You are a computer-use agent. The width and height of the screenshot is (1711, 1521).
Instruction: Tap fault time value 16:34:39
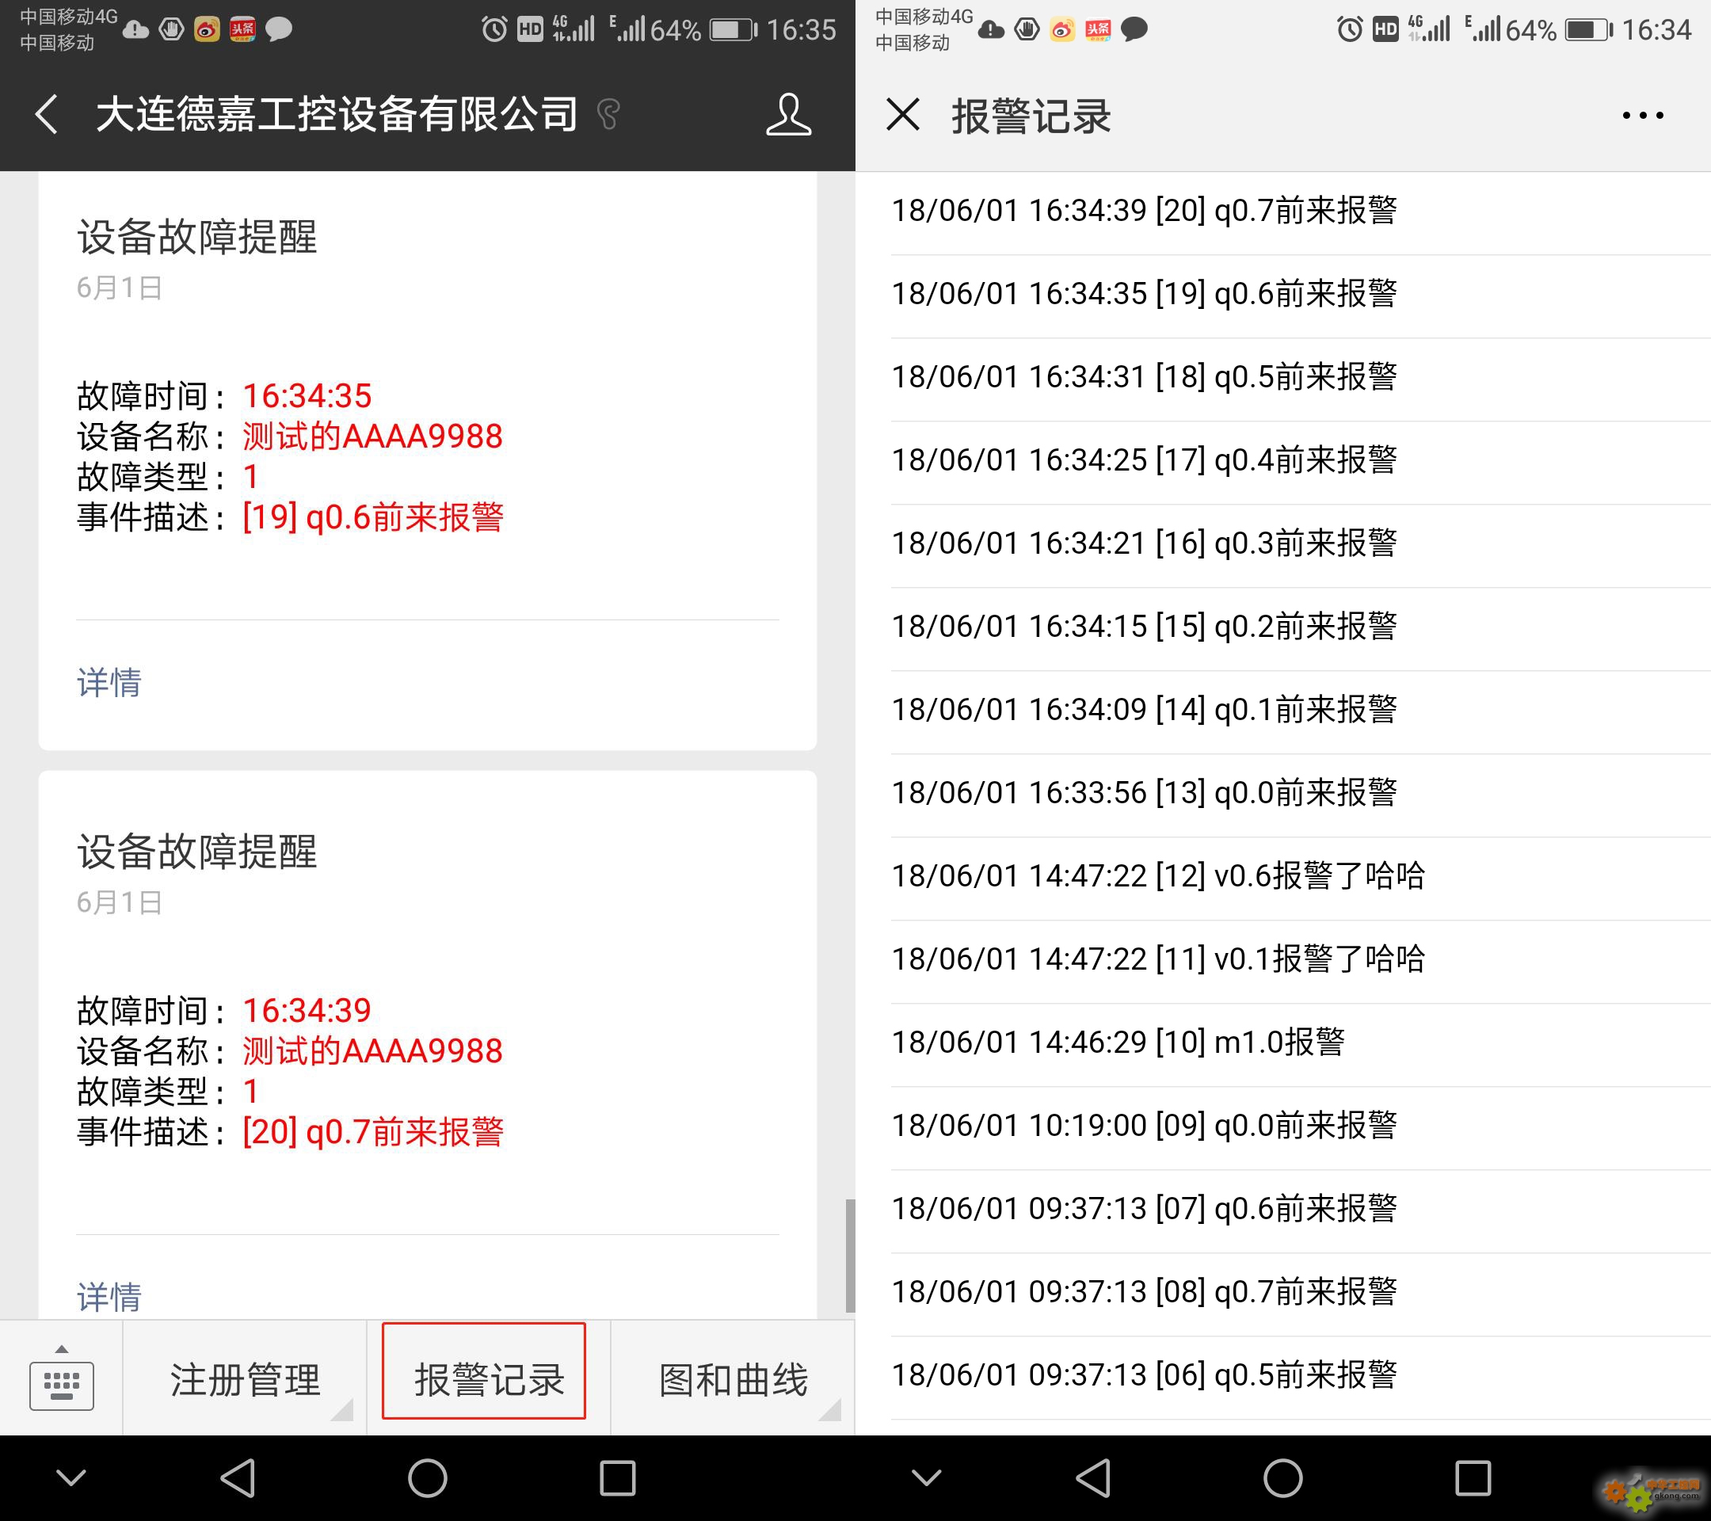307,1010
